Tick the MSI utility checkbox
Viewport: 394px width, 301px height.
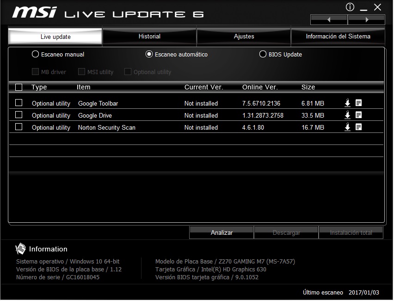point(81,72)
